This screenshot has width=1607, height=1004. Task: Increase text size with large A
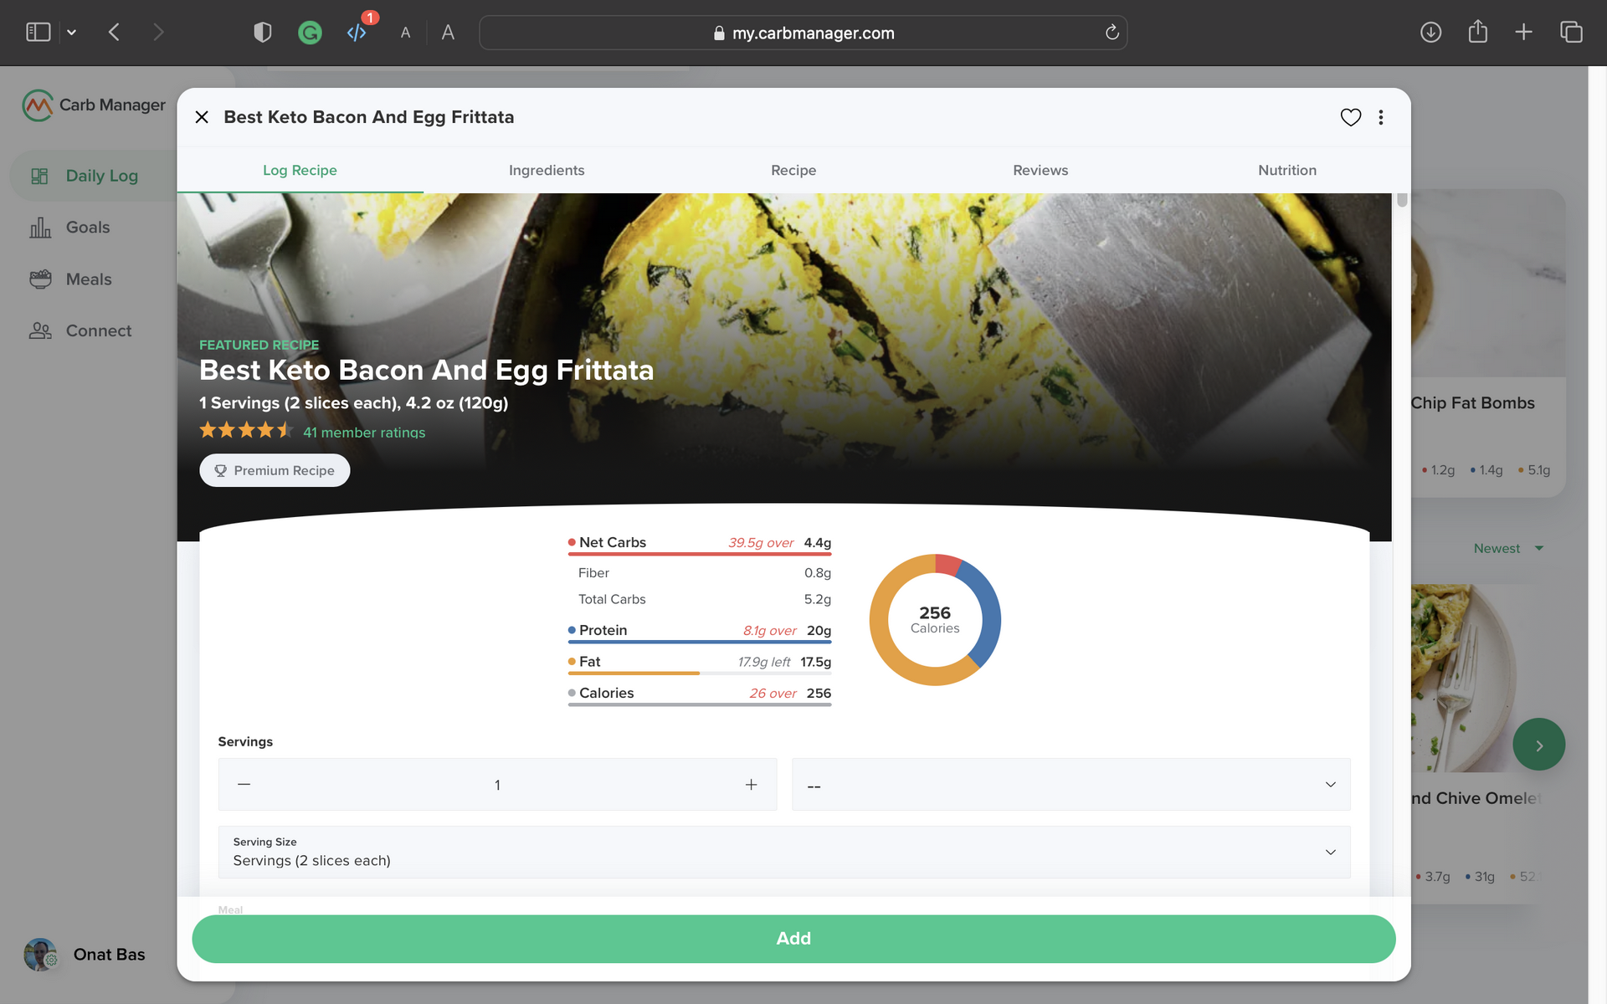click(448, 33)
